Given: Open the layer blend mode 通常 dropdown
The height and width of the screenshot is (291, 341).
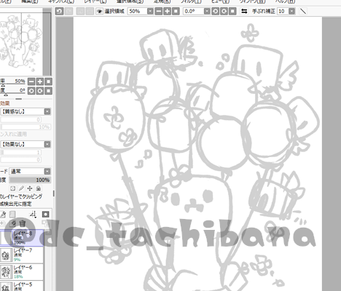Looking at the screenshot, I should pyautogui.click(x=30, y=172).
